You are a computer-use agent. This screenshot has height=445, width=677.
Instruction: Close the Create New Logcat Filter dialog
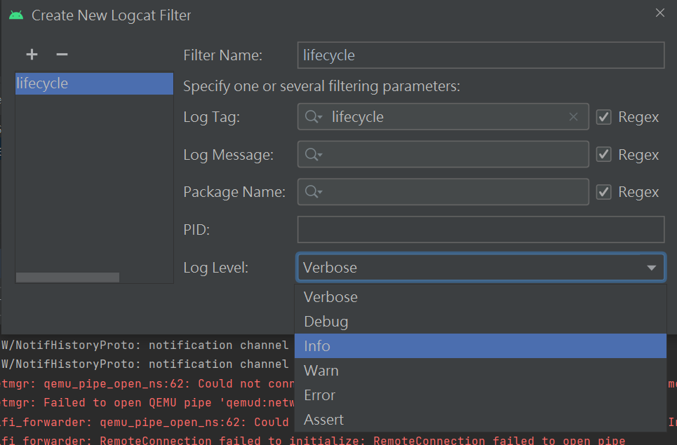point(659,13)
